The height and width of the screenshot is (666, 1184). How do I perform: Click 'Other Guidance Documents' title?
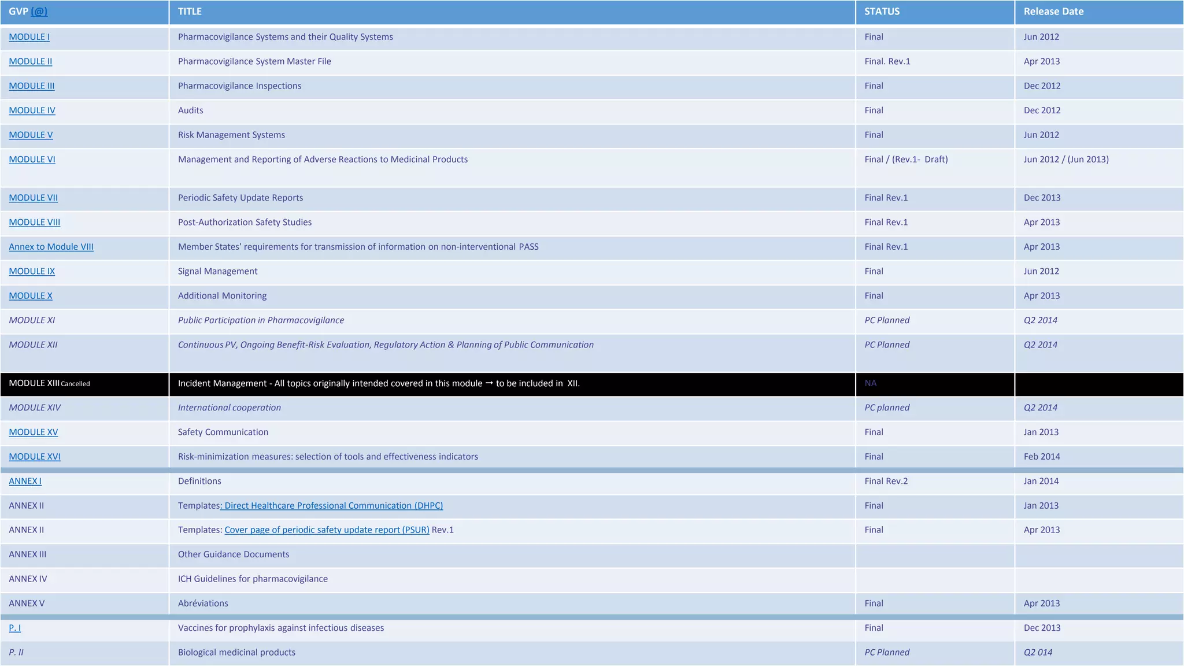[234, 554]
